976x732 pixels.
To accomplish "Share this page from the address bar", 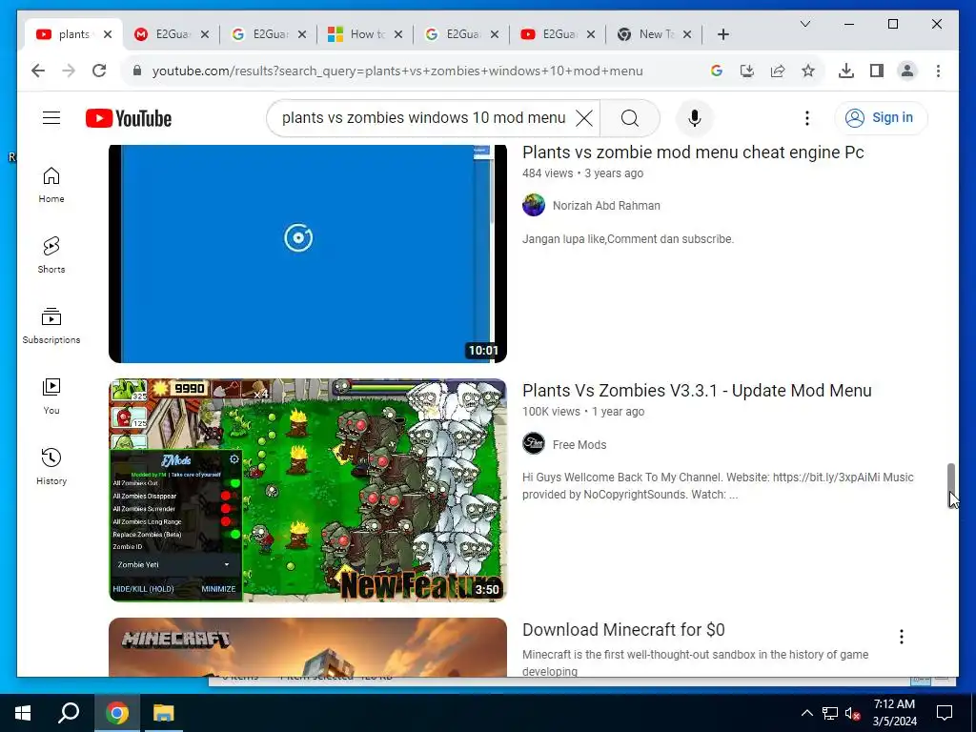I will click(x=778, y=71).
